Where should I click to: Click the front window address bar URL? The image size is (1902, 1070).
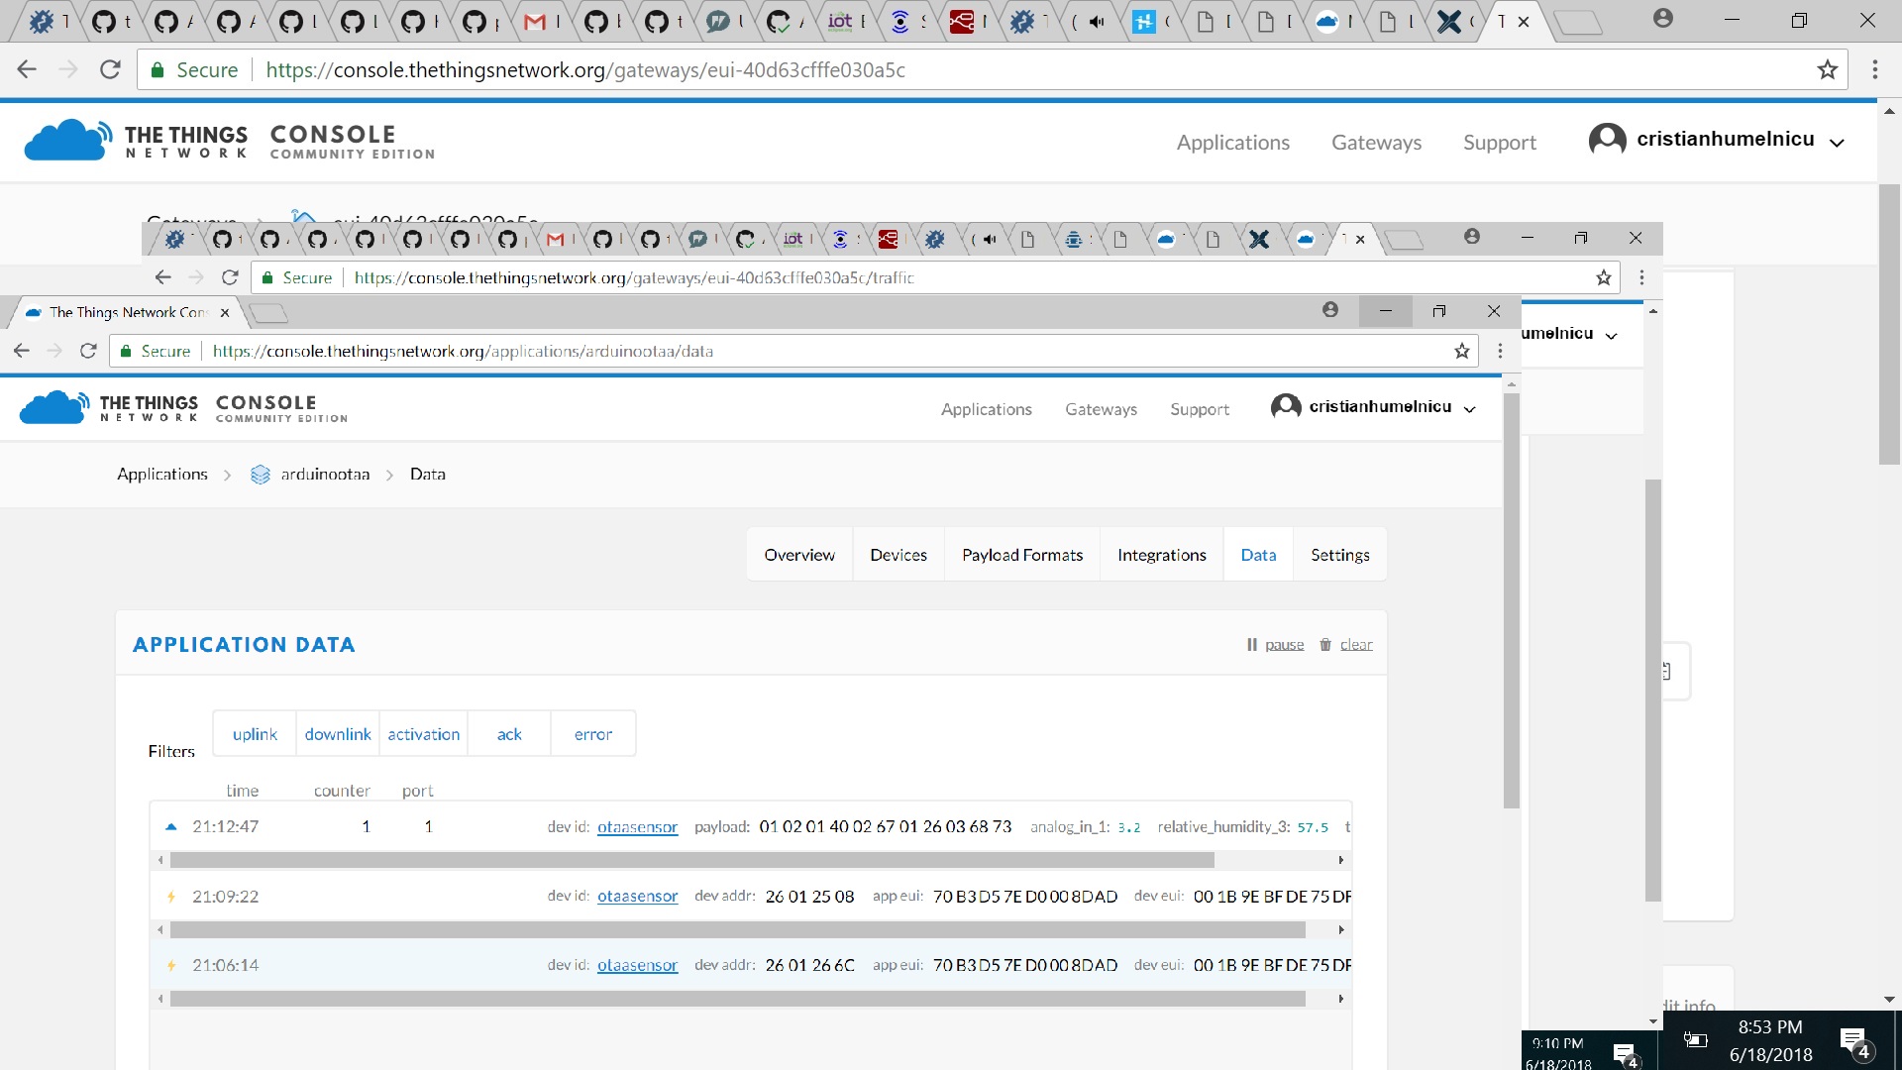(463, 351)
